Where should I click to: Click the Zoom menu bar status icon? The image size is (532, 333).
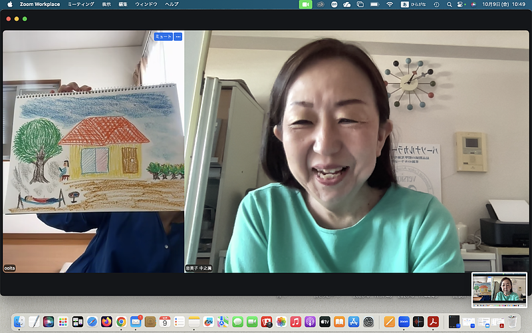click(x=334, y=5)
